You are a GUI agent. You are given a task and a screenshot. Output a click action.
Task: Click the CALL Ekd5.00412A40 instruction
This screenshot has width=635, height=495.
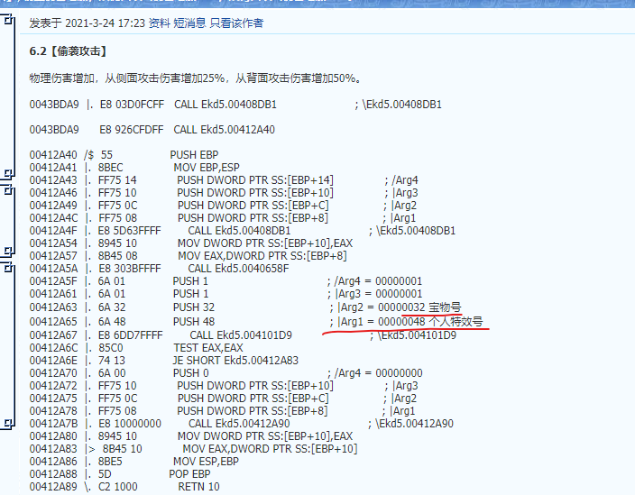click(x=224, y=130)
